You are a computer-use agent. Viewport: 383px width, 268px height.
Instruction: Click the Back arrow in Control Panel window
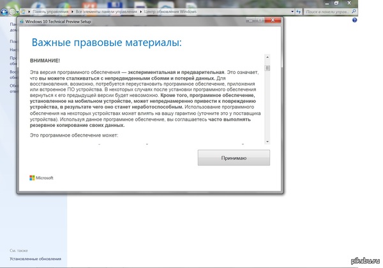4,11
